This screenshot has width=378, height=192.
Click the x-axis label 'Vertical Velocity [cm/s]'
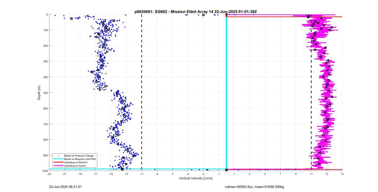pos(195,178)
